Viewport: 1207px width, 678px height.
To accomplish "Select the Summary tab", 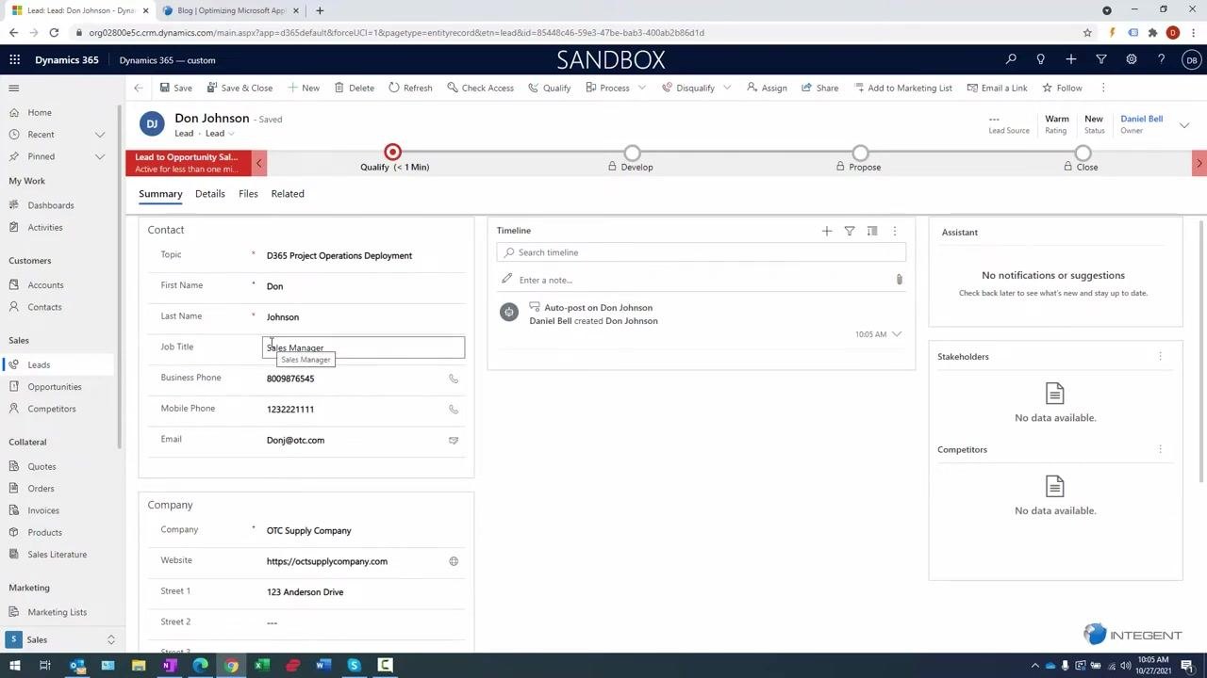I will pos(160,194).
